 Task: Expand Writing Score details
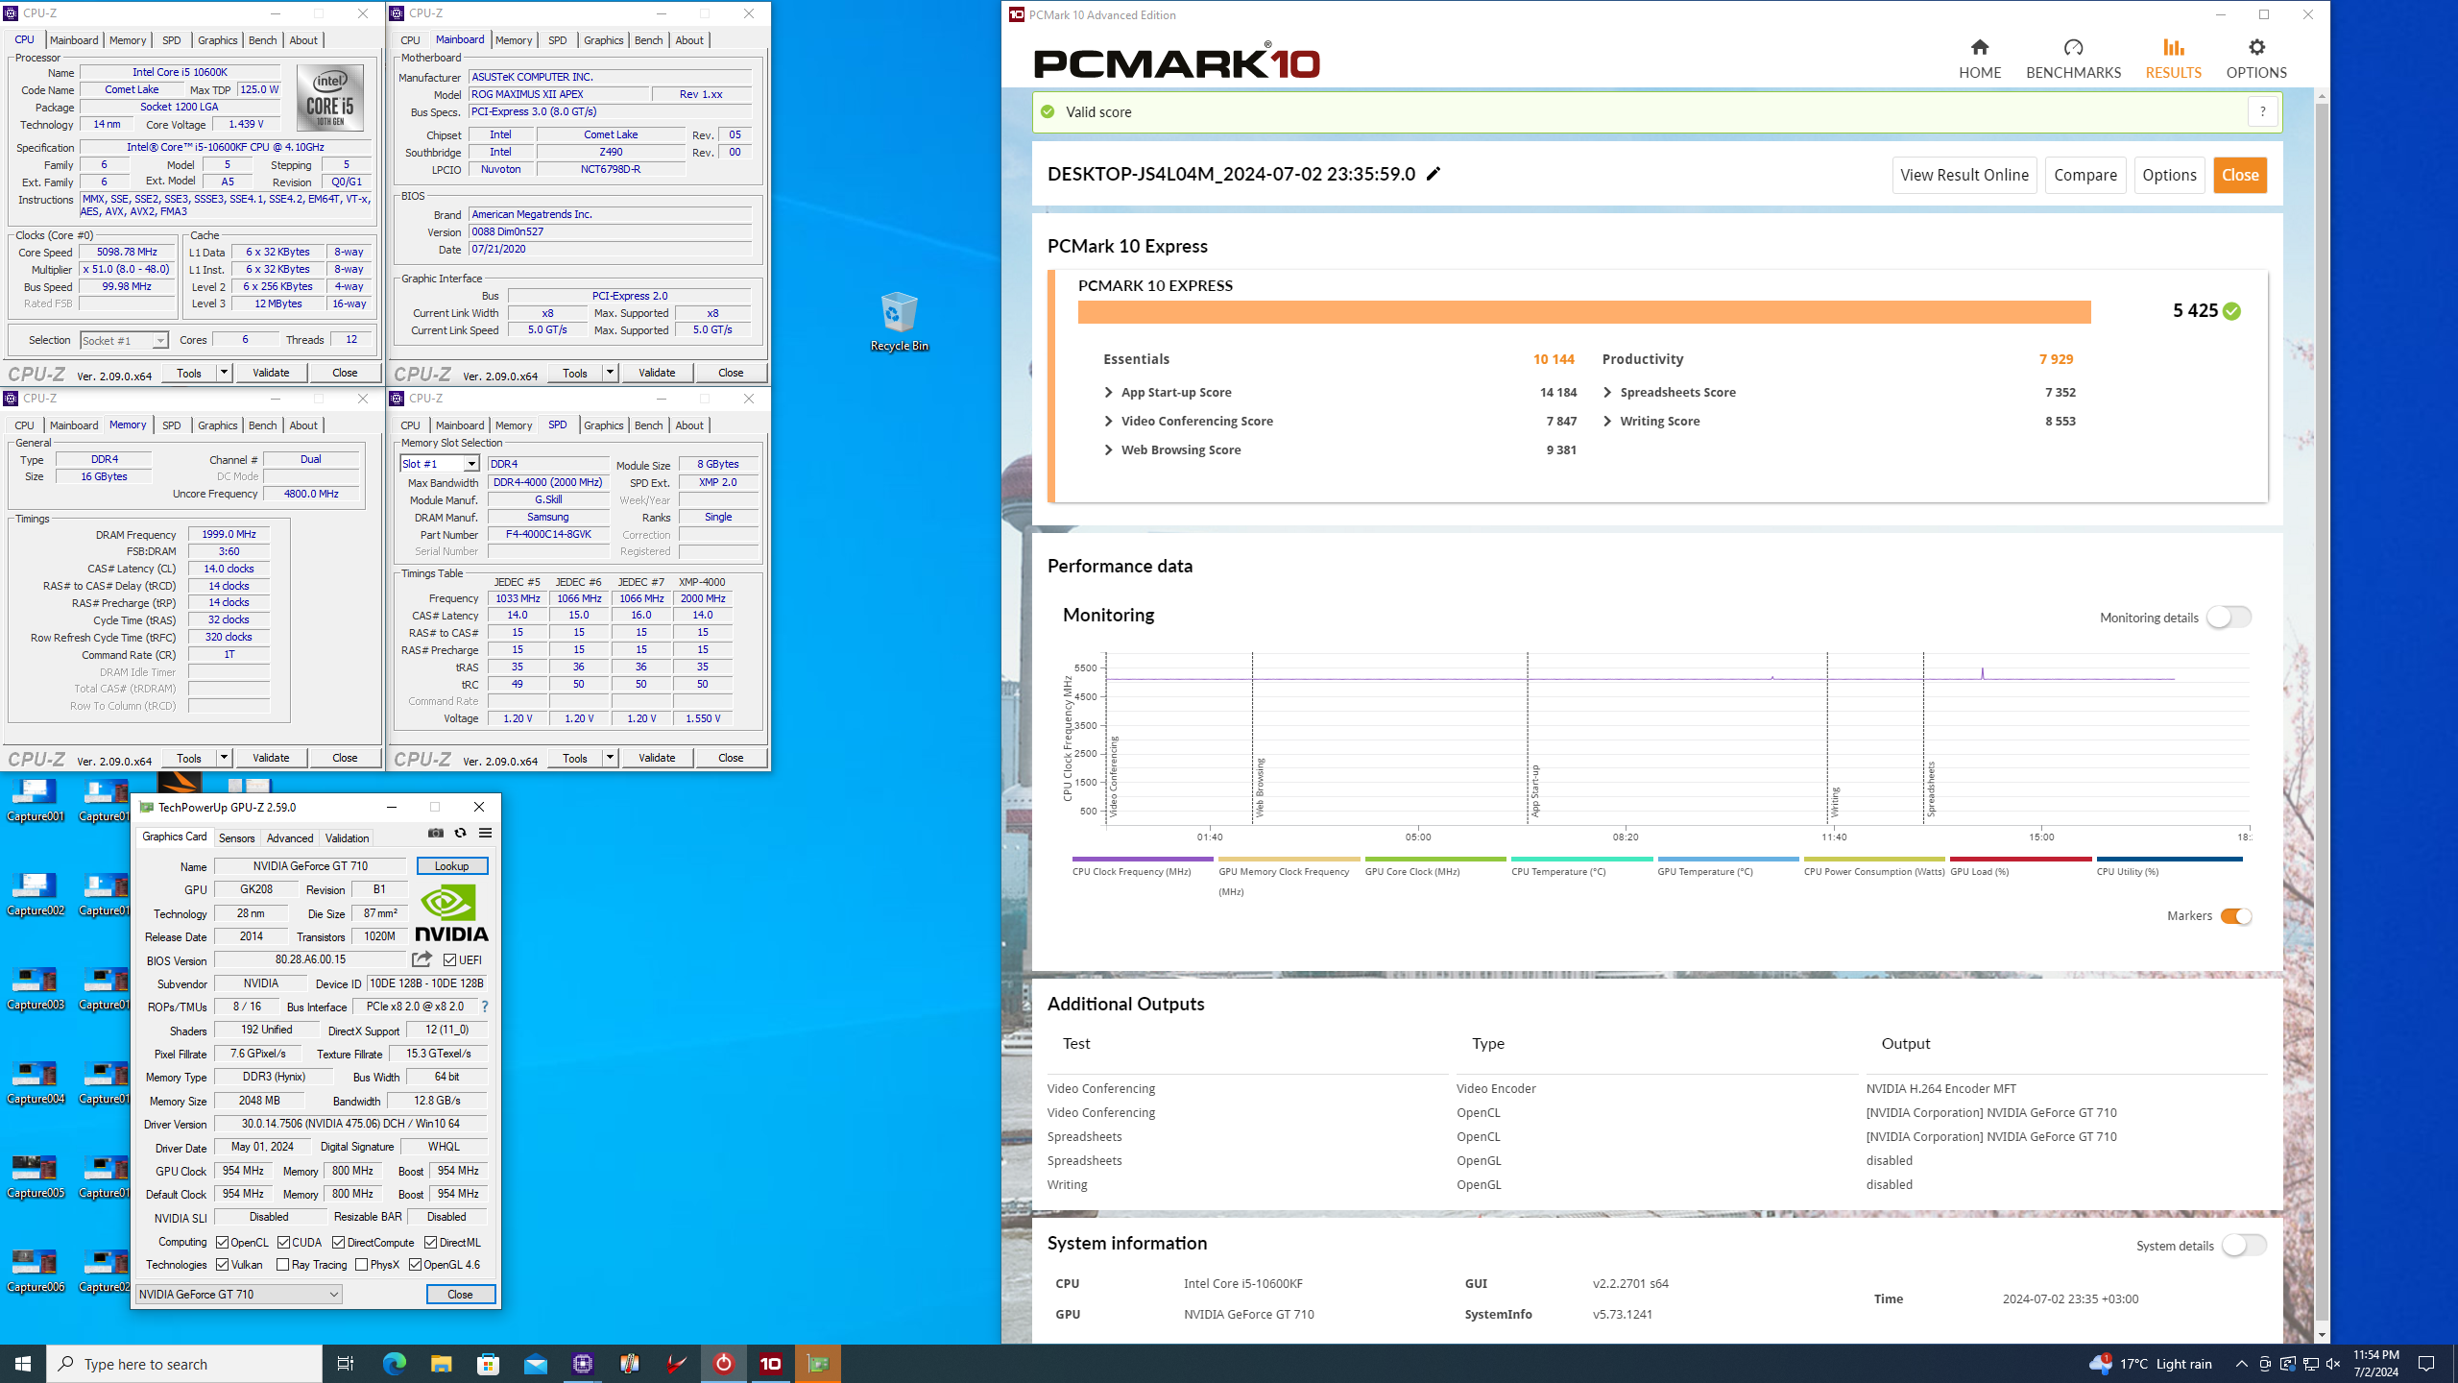tap(1607, 421)
